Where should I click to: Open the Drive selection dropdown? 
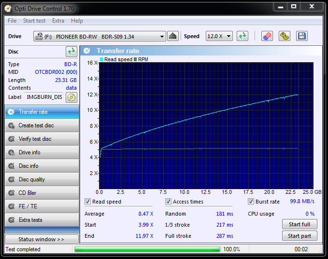click(x=100, y=36)
